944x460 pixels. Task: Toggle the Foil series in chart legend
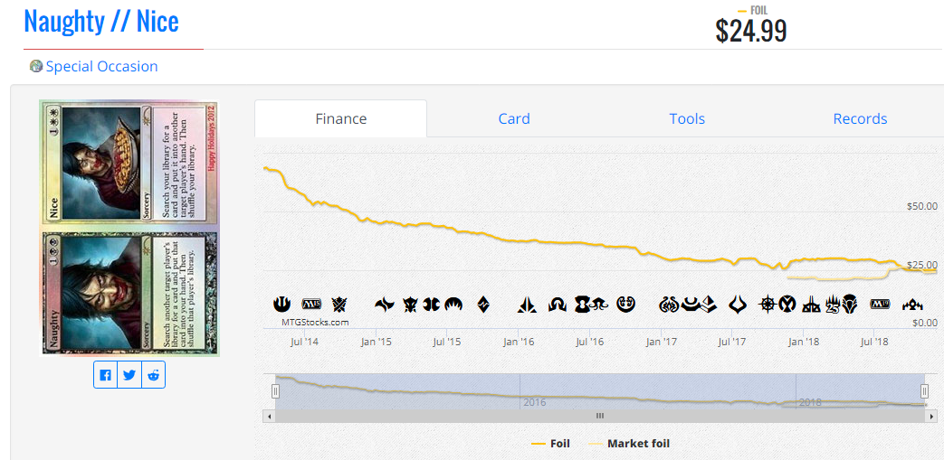[550, 444]
